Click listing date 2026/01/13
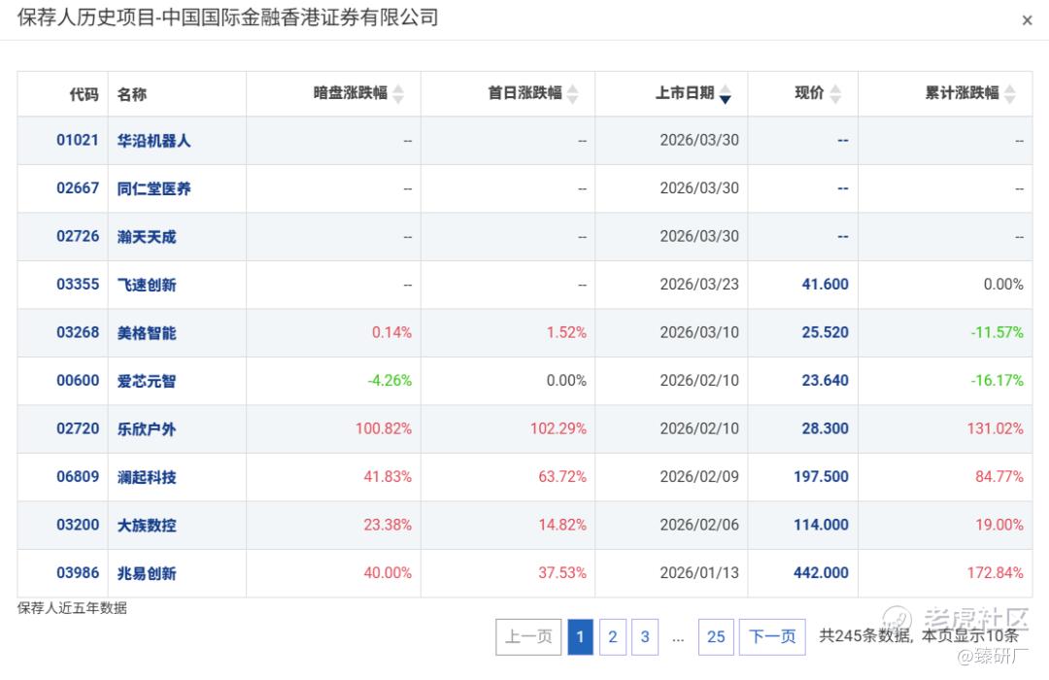Image resolution: width=1049 pixels, height=680 pixels. [x=699, y=573]
